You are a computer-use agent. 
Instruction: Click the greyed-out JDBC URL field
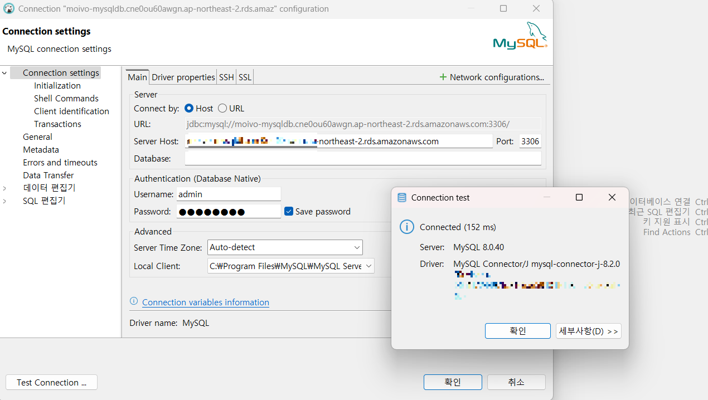[x=363, y=124]
